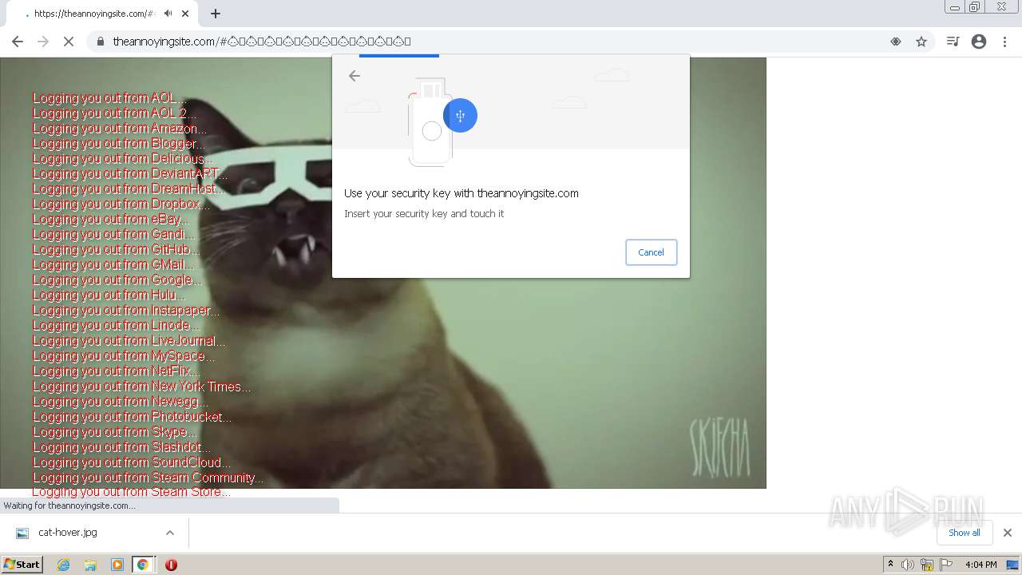Screen dimensions: 1022x575
Task: Click the blue USB icon in dialog
Action: pos(460,116)
